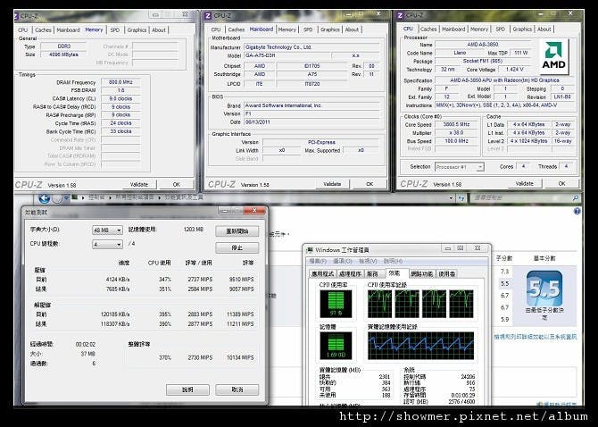Open the CPU thread count dropdown
This screenshot has width=598, height=427.
pyautogui.click(x=107, y=244)
